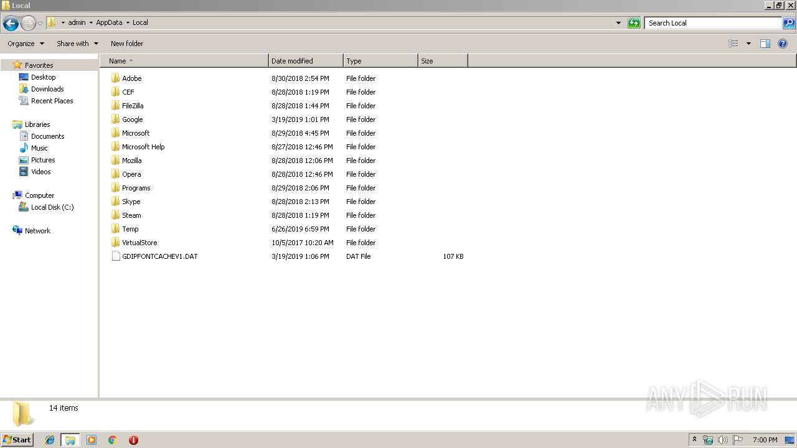
Task: Click the refresh button beside address bar
Action: (x=634, y=23)
